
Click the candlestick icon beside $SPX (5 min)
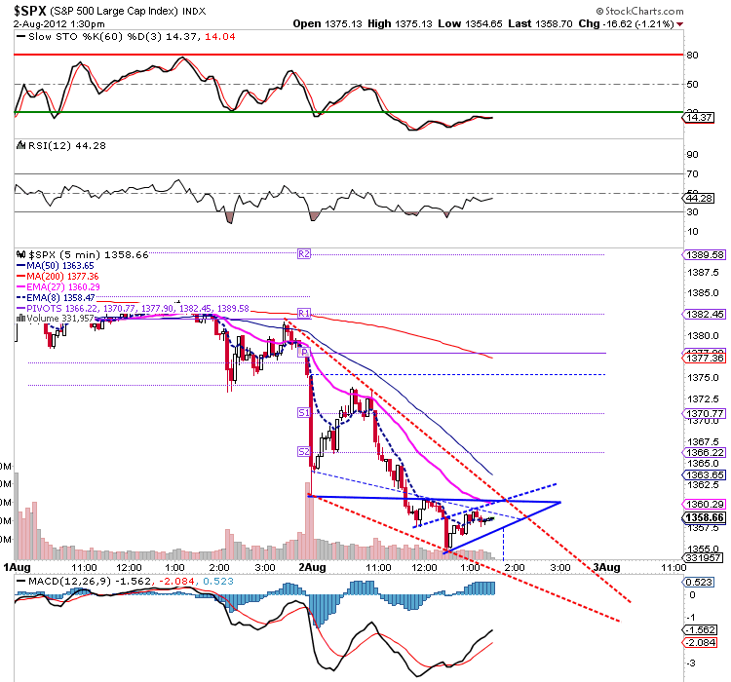tap(21, 254)
